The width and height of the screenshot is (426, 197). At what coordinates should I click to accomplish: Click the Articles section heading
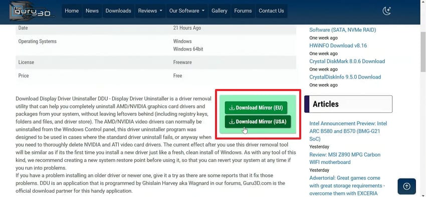tap(348, 104)
